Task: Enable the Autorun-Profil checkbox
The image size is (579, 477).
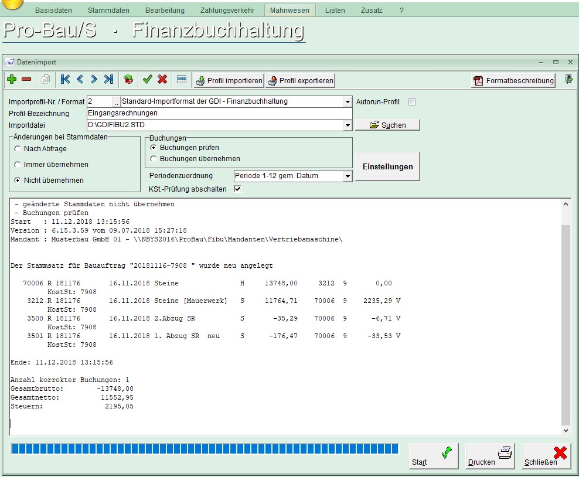Action: tap(412, 102)
